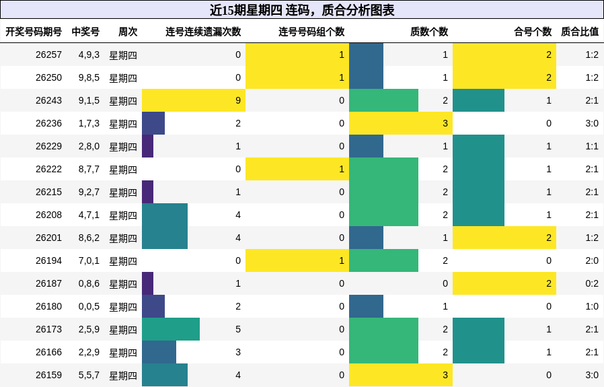Select winning numbers 0,0,5

[x=89, y=306]
